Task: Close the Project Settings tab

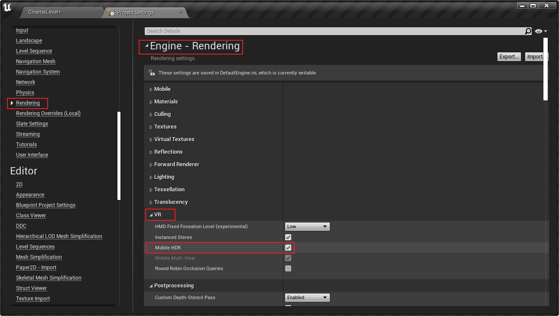Action: point(181,13)
